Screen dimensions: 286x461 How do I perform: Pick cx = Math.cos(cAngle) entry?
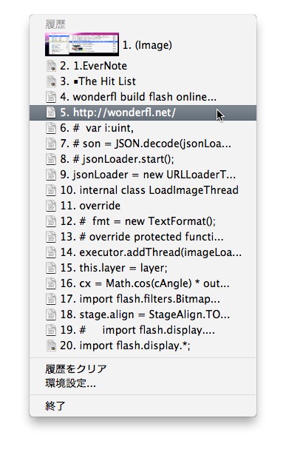[143, 283]
